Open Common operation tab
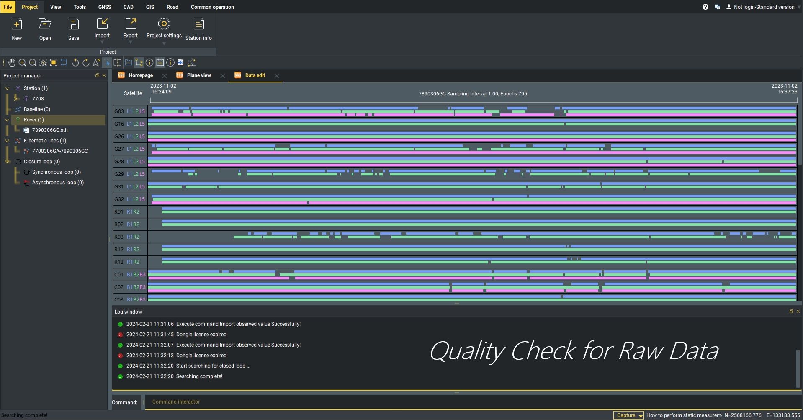803x420 pixels. coord(212,7)
